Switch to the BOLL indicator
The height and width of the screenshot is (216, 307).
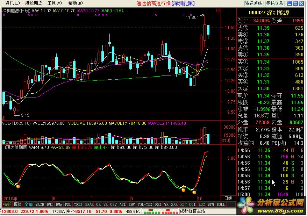pos(221,204)
